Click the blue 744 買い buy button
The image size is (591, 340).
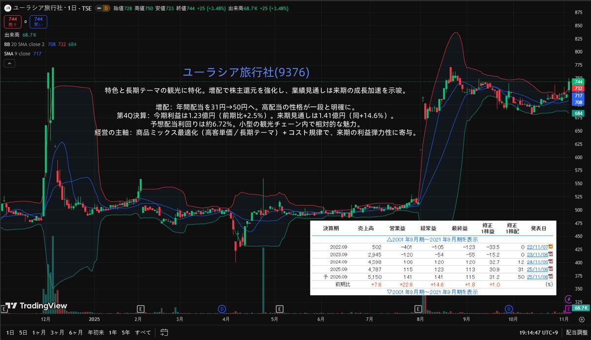pyautogui.click(x=37, y=22)
